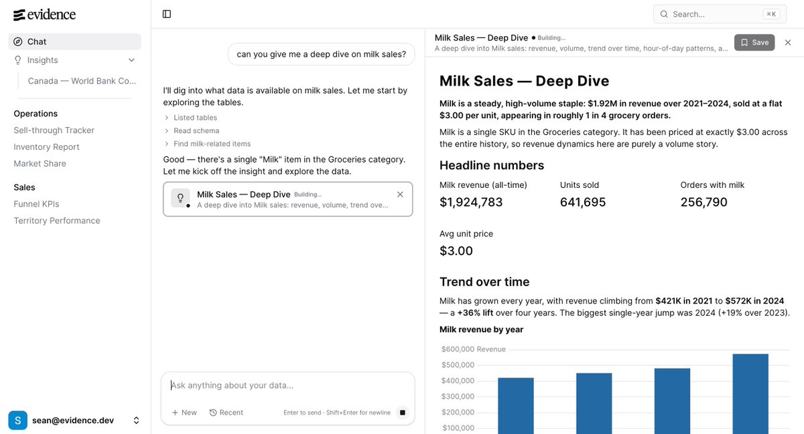Click the $600,000 Revenue axis label
Screen dimensions: 804x434
coord(474,349)
